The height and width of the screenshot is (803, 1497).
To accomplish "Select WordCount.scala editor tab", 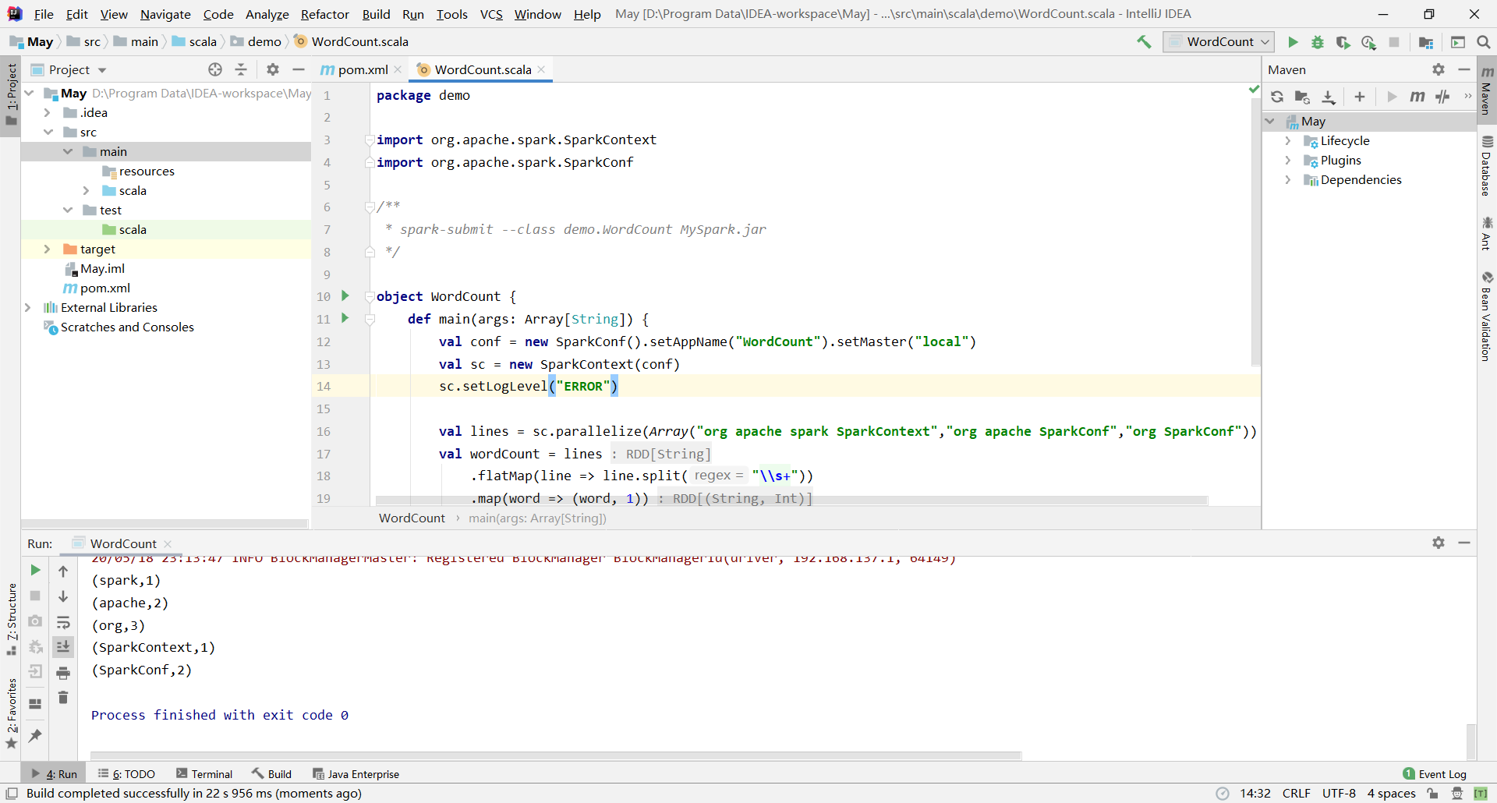I will pyautogui.click(x=483, y=69).
